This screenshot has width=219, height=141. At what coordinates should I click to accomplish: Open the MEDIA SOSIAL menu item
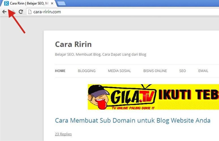click(119, 71)
